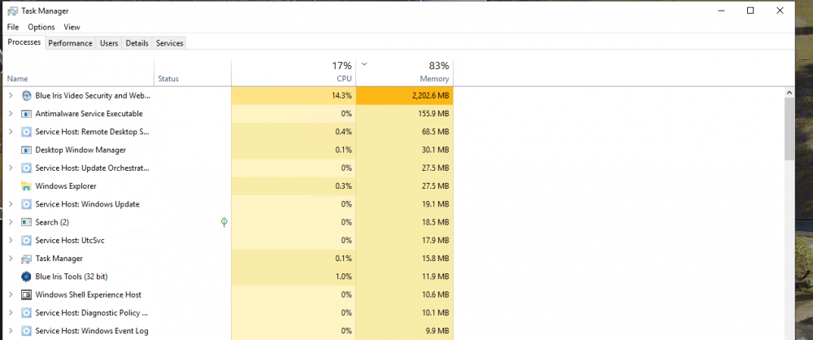Select the Processes tab
The height and width of the screenshot is (340, 813).
(24, 42)
